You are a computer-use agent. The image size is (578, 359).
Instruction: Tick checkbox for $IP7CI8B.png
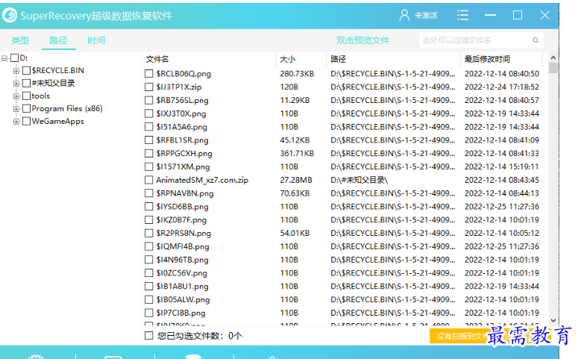[x=149, y=313]
